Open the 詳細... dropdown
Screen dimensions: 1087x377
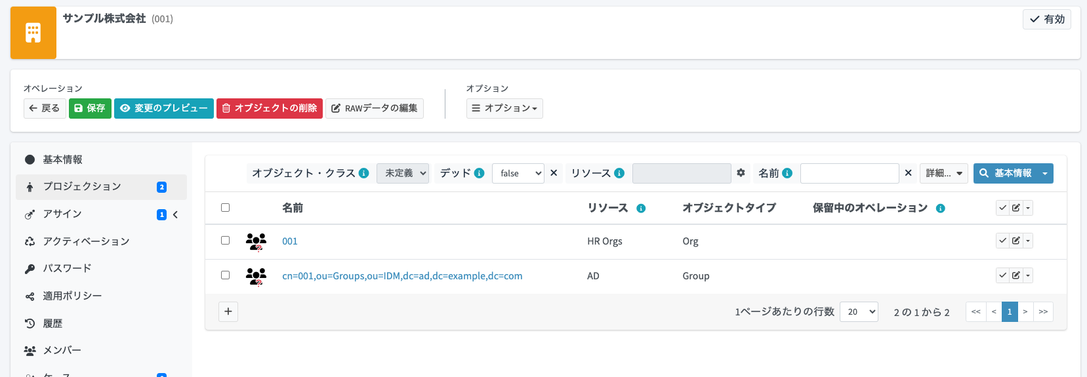[x=944, y=173]
